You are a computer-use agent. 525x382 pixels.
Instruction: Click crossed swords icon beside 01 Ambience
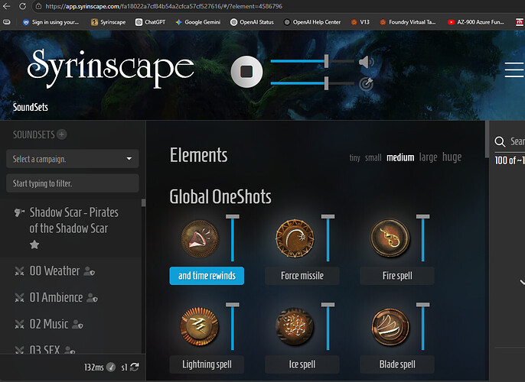pyautogui.click(x=19, y=297)
